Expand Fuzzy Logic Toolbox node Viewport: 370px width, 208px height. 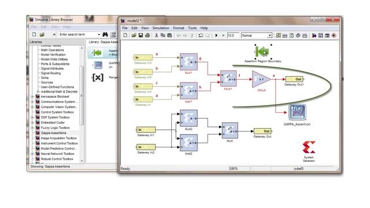tap(32, 128)
